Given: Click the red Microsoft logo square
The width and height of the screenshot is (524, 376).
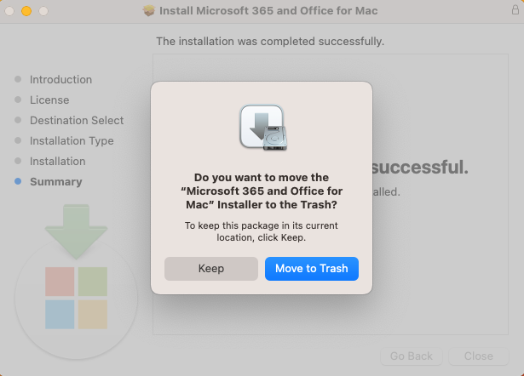Looking at the screenshot, I should click(60, 282).
